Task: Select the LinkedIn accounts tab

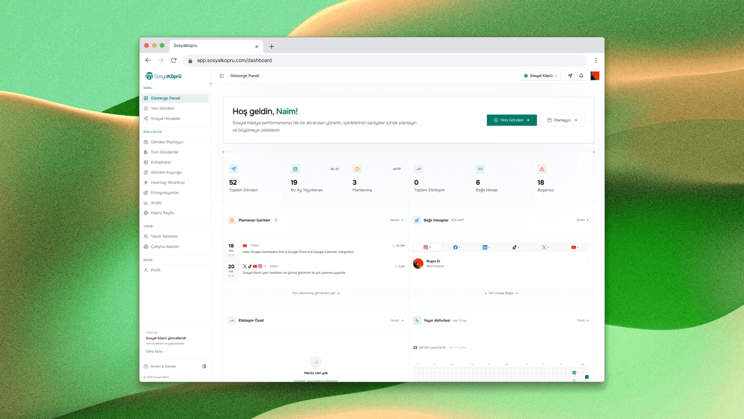Action: click(x=486, y=247)
